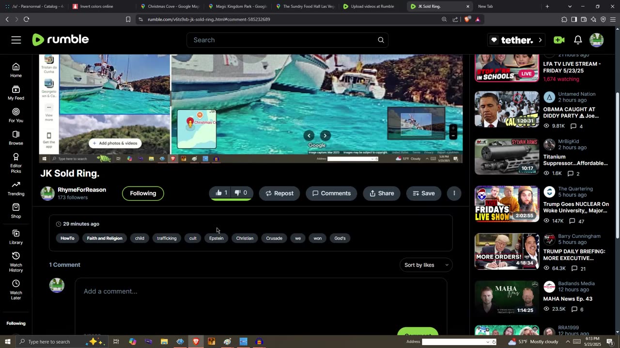
Task: Open the three-dot more options menu
Action: pos(454,193)
